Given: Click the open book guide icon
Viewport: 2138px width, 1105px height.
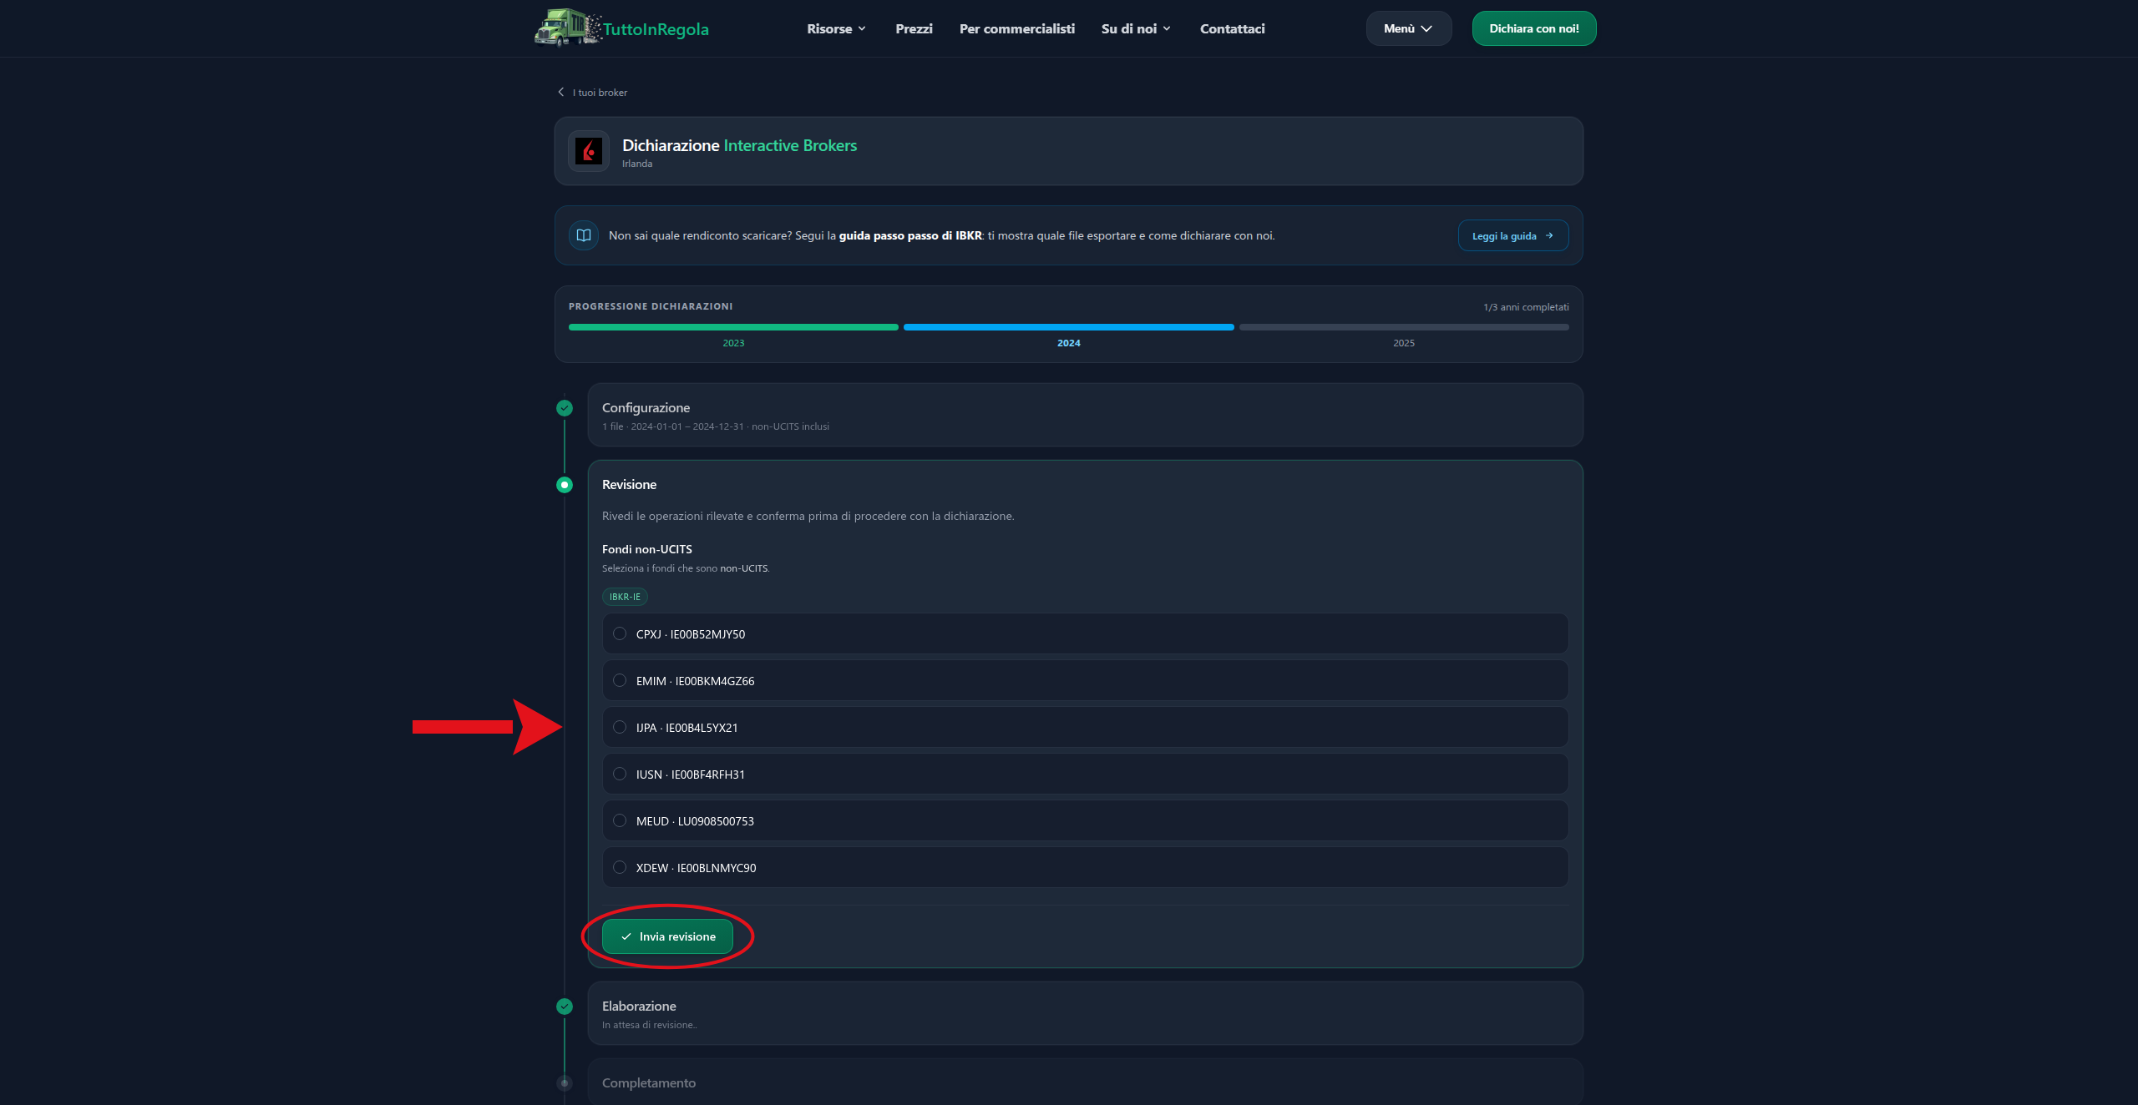Looking at the screenshot, I should point(584,235).
